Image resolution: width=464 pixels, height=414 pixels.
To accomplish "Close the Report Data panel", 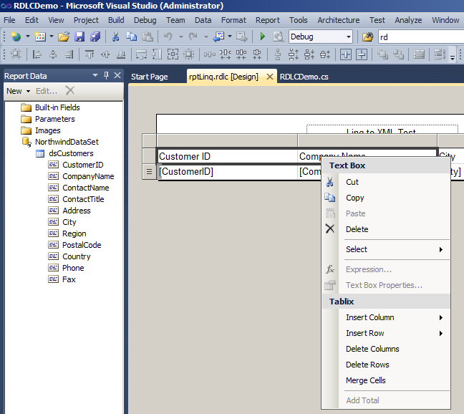I will point(117,75).
